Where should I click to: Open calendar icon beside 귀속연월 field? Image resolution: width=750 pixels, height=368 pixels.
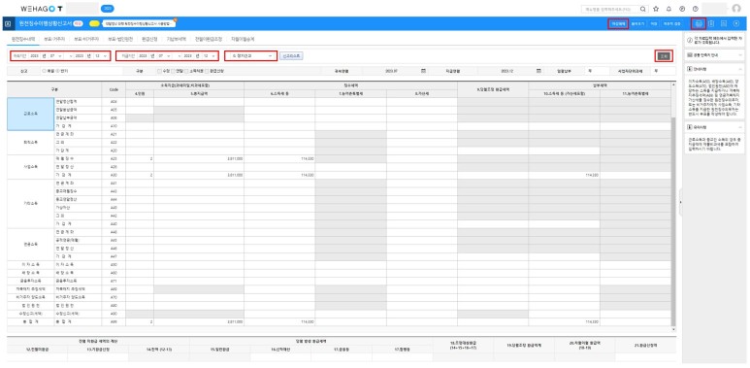(x=423, y=71)
